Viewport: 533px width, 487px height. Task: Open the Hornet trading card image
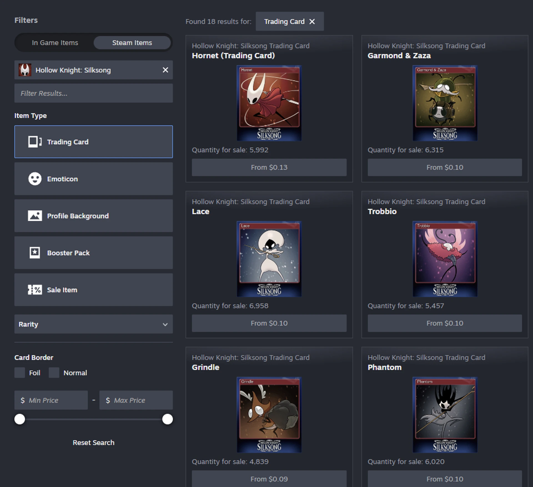click(x=269, y=103)
